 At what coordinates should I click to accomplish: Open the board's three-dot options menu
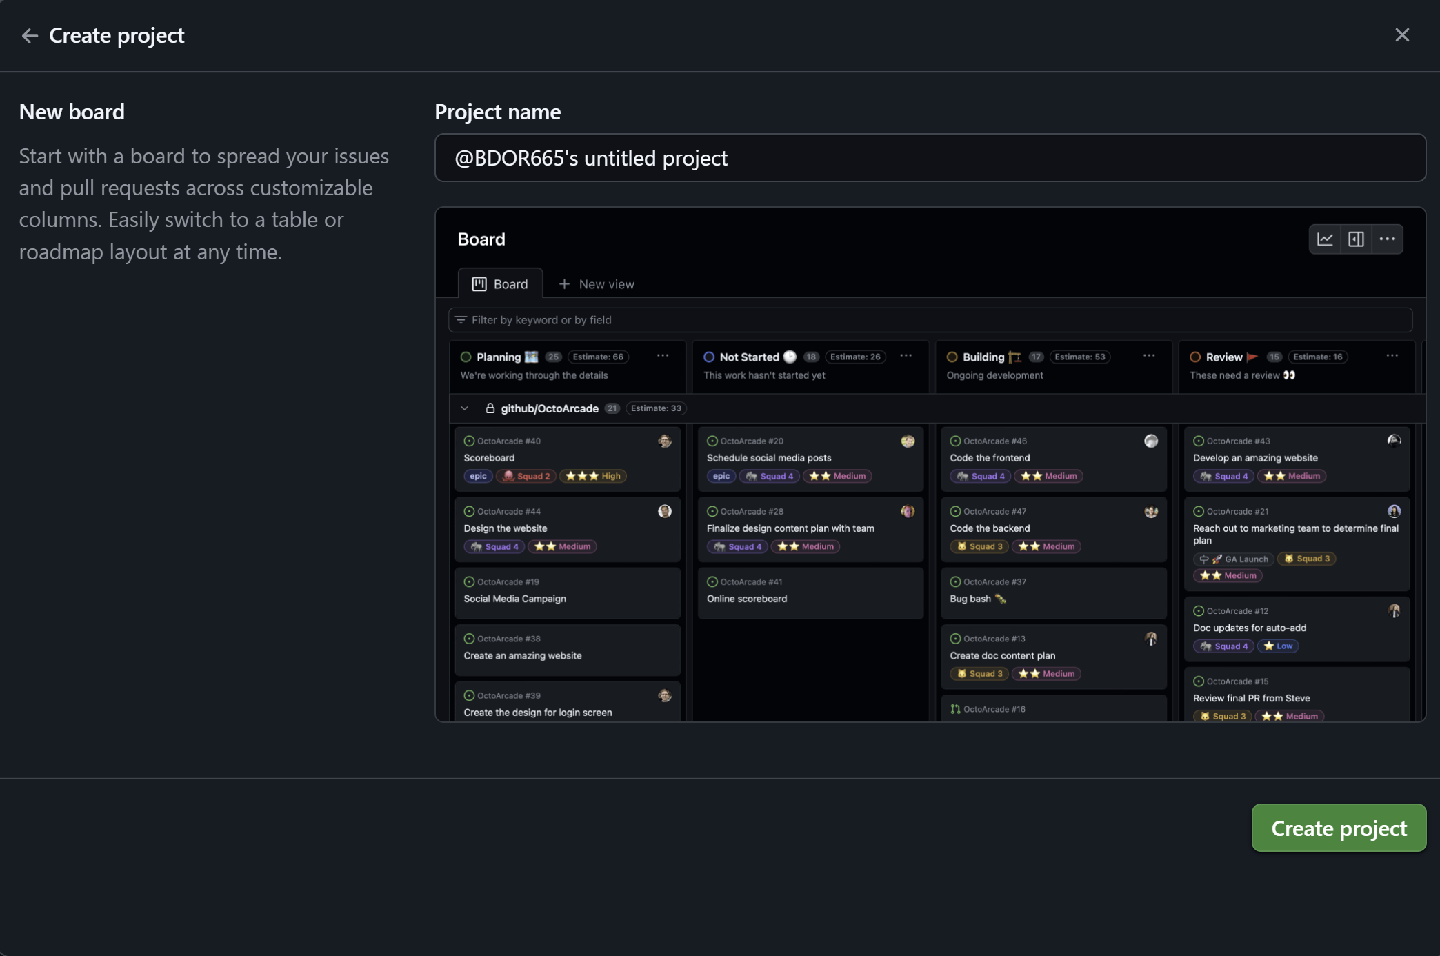click(1388, 239)
